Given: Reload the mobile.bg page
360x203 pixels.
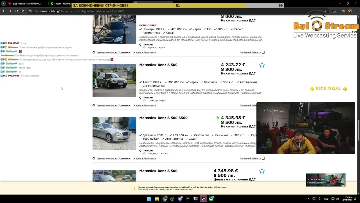Looking at the screenshot, I should click(16, 11).
